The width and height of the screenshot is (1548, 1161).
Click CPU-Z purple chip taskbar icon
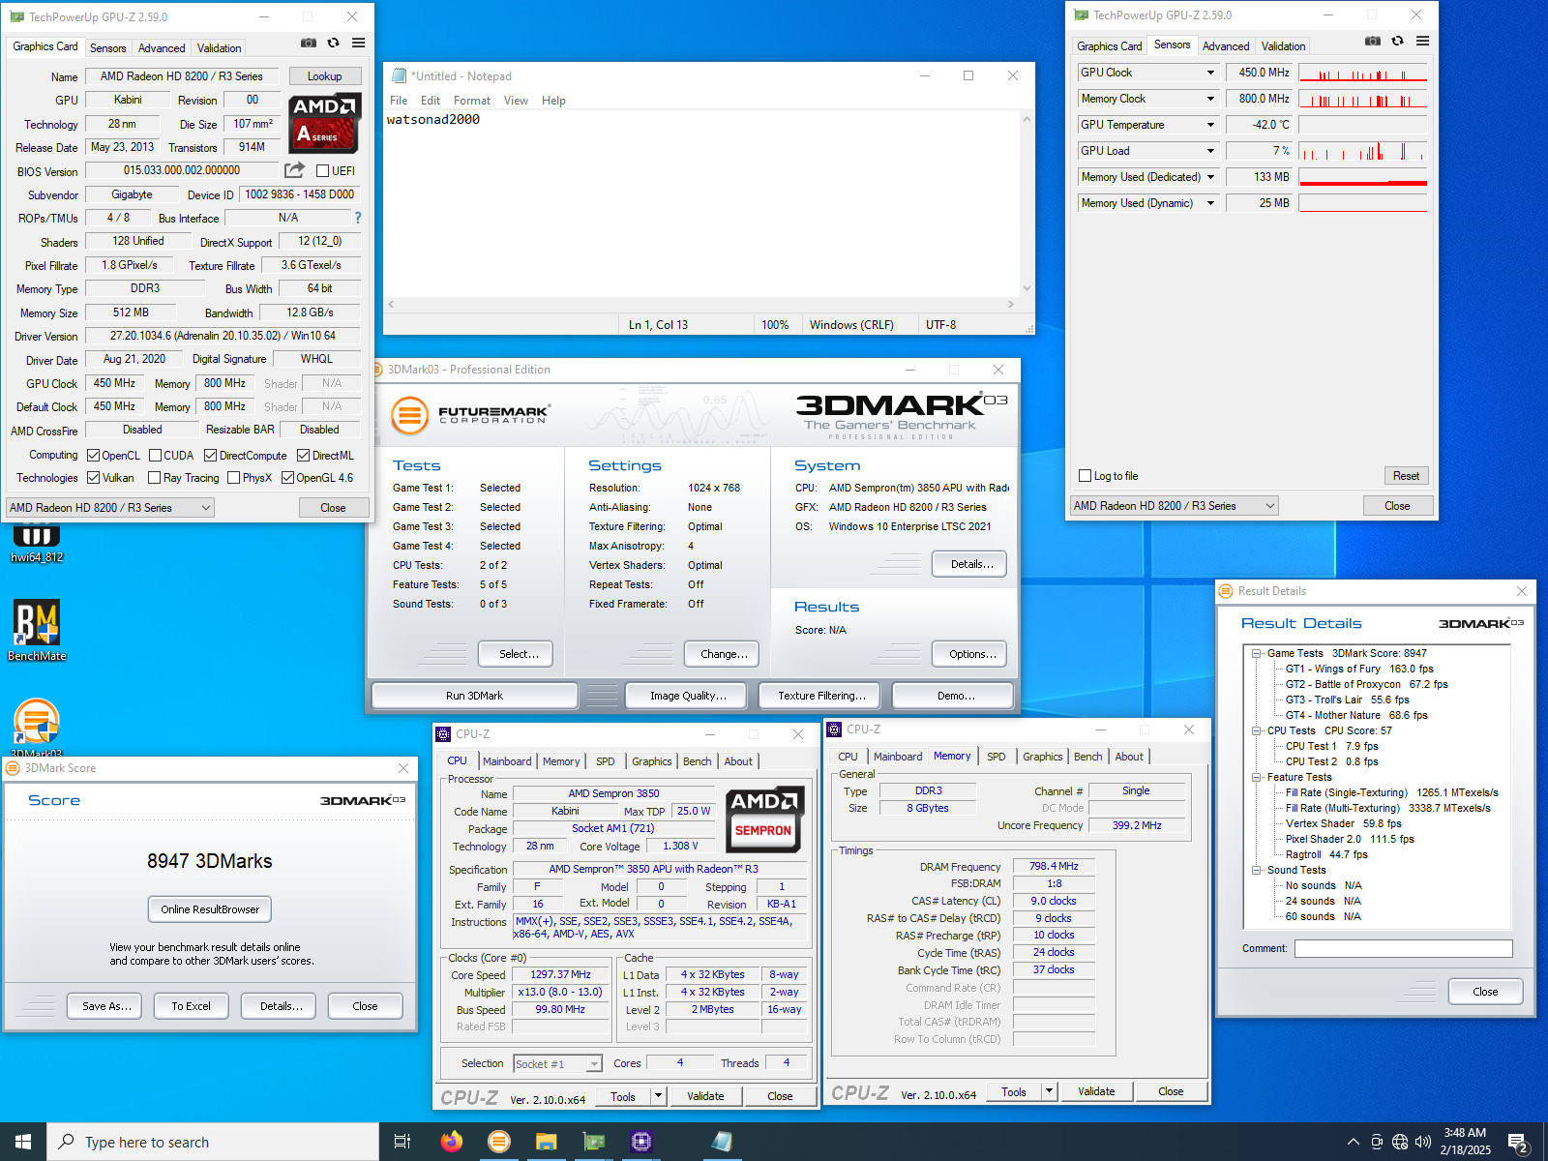pos(641,1142)
